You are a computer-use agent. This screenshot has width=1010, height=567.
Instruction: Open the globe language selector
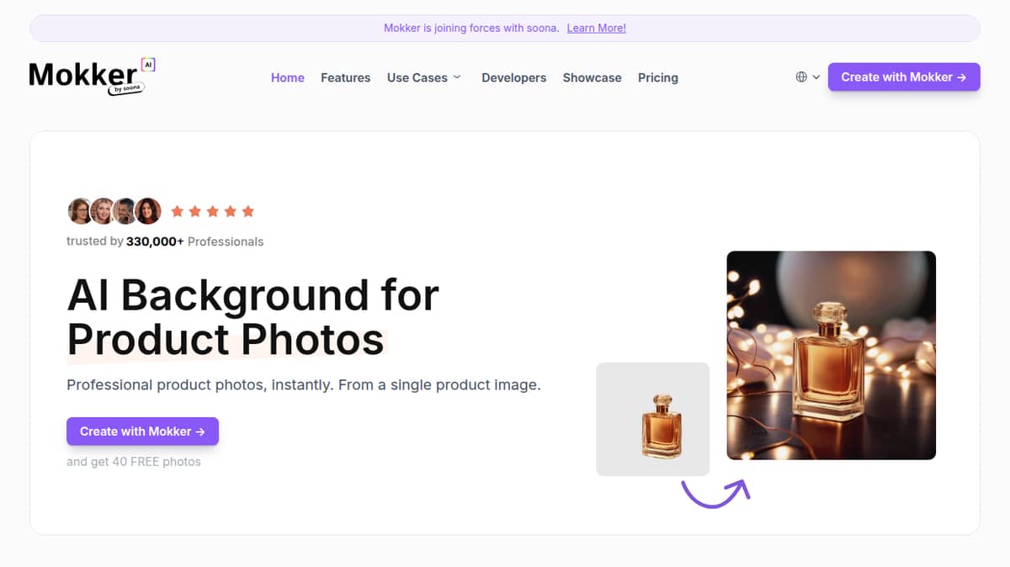tap(801, 77)
